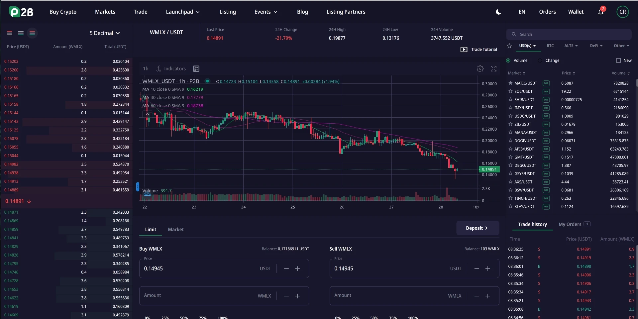
Task: Change language via EN button
Action: 522,12
